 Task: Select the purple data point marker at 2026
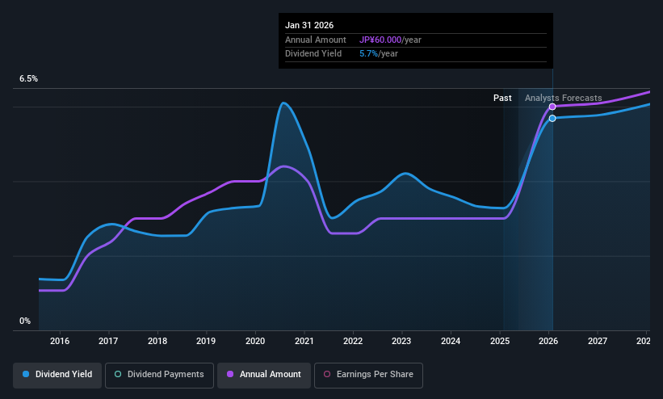552,107
